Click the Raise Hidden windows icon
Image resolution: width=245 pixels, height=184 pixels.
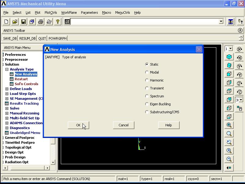231,22
